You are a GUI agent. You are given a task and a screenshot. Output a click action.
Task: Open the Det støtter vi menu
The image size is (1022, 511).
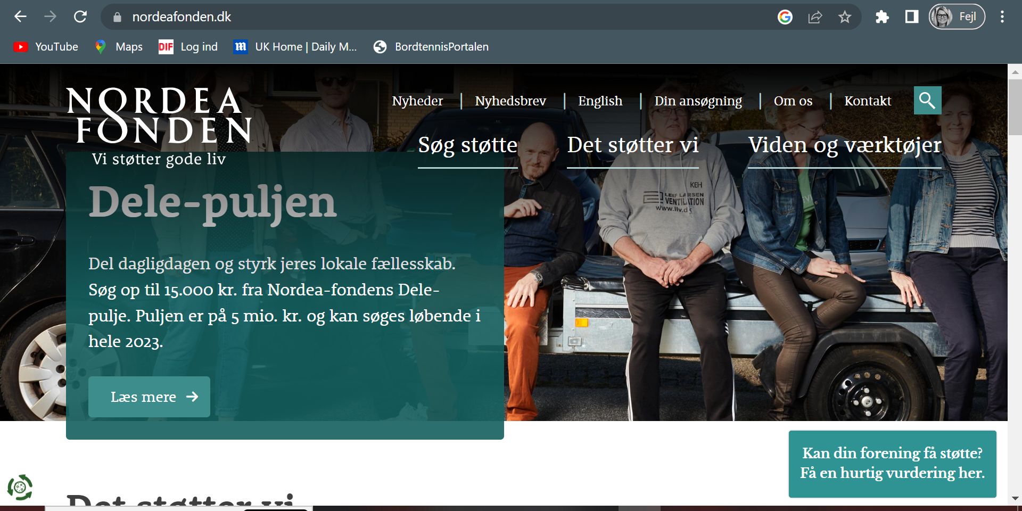tap(632, 145)
